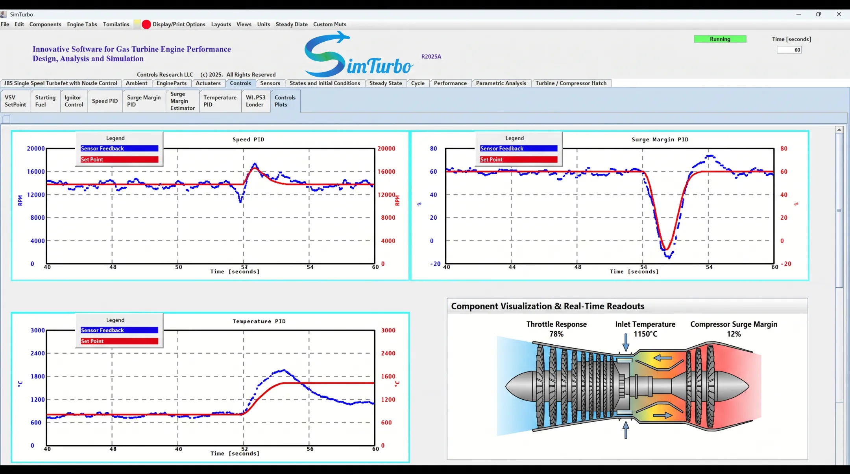
Task: Switch to the Sensors tab
Action: pyautogui.click(x=270, y=83)
